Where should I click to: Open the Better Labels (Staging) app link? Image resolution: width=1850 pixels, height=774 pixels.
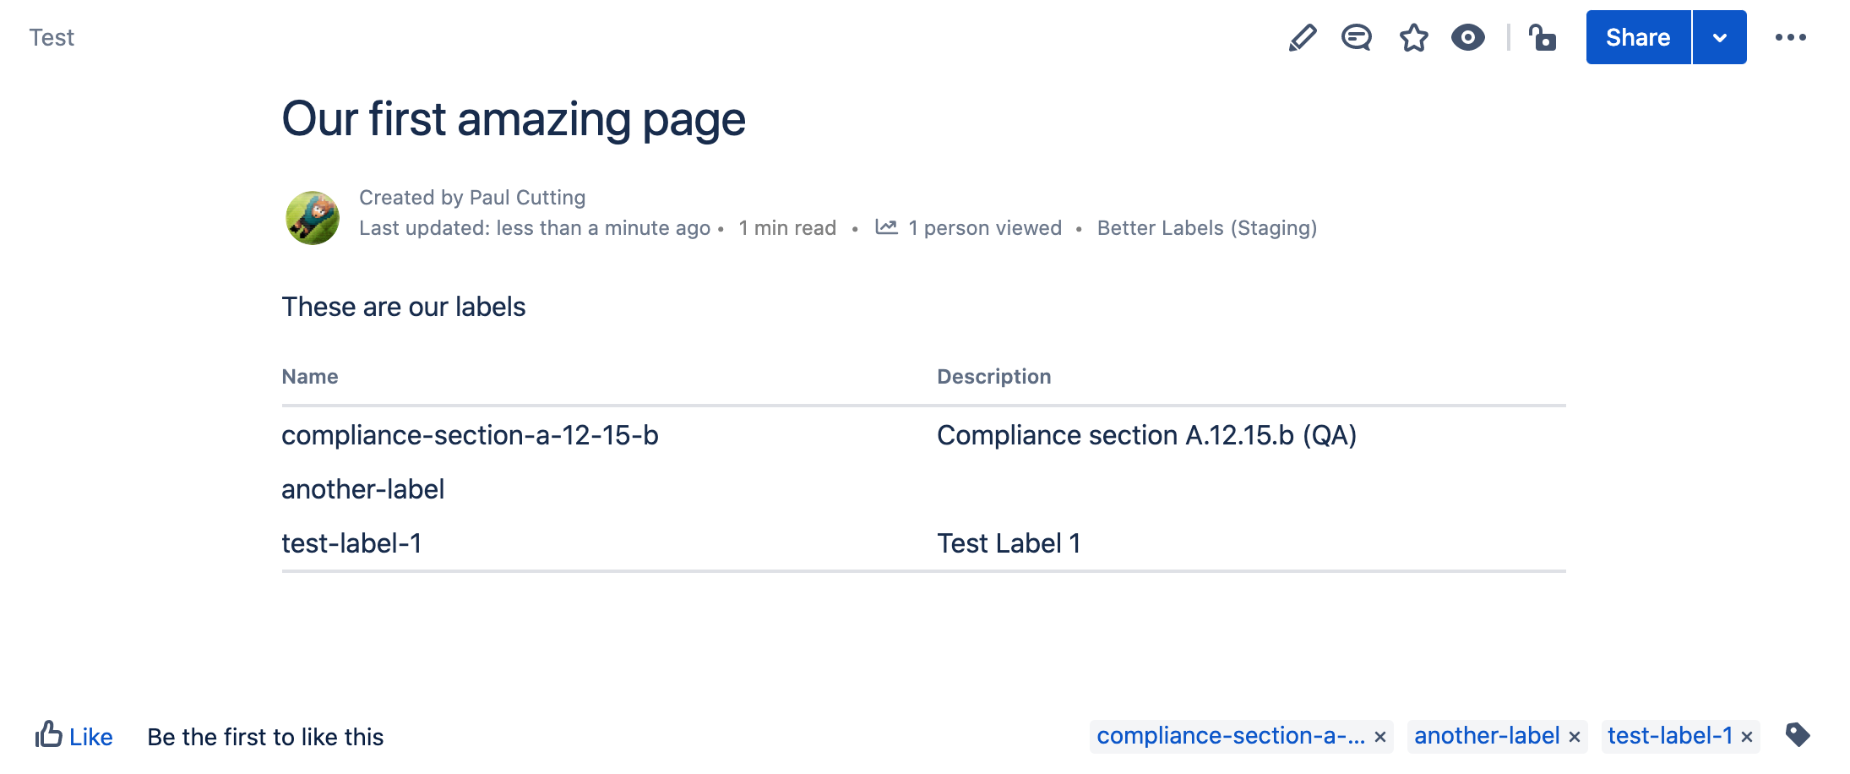1206,227
